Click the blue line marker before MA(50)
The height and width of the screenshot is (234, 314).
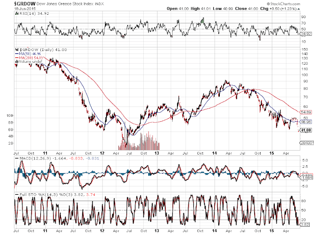point(17,54)
